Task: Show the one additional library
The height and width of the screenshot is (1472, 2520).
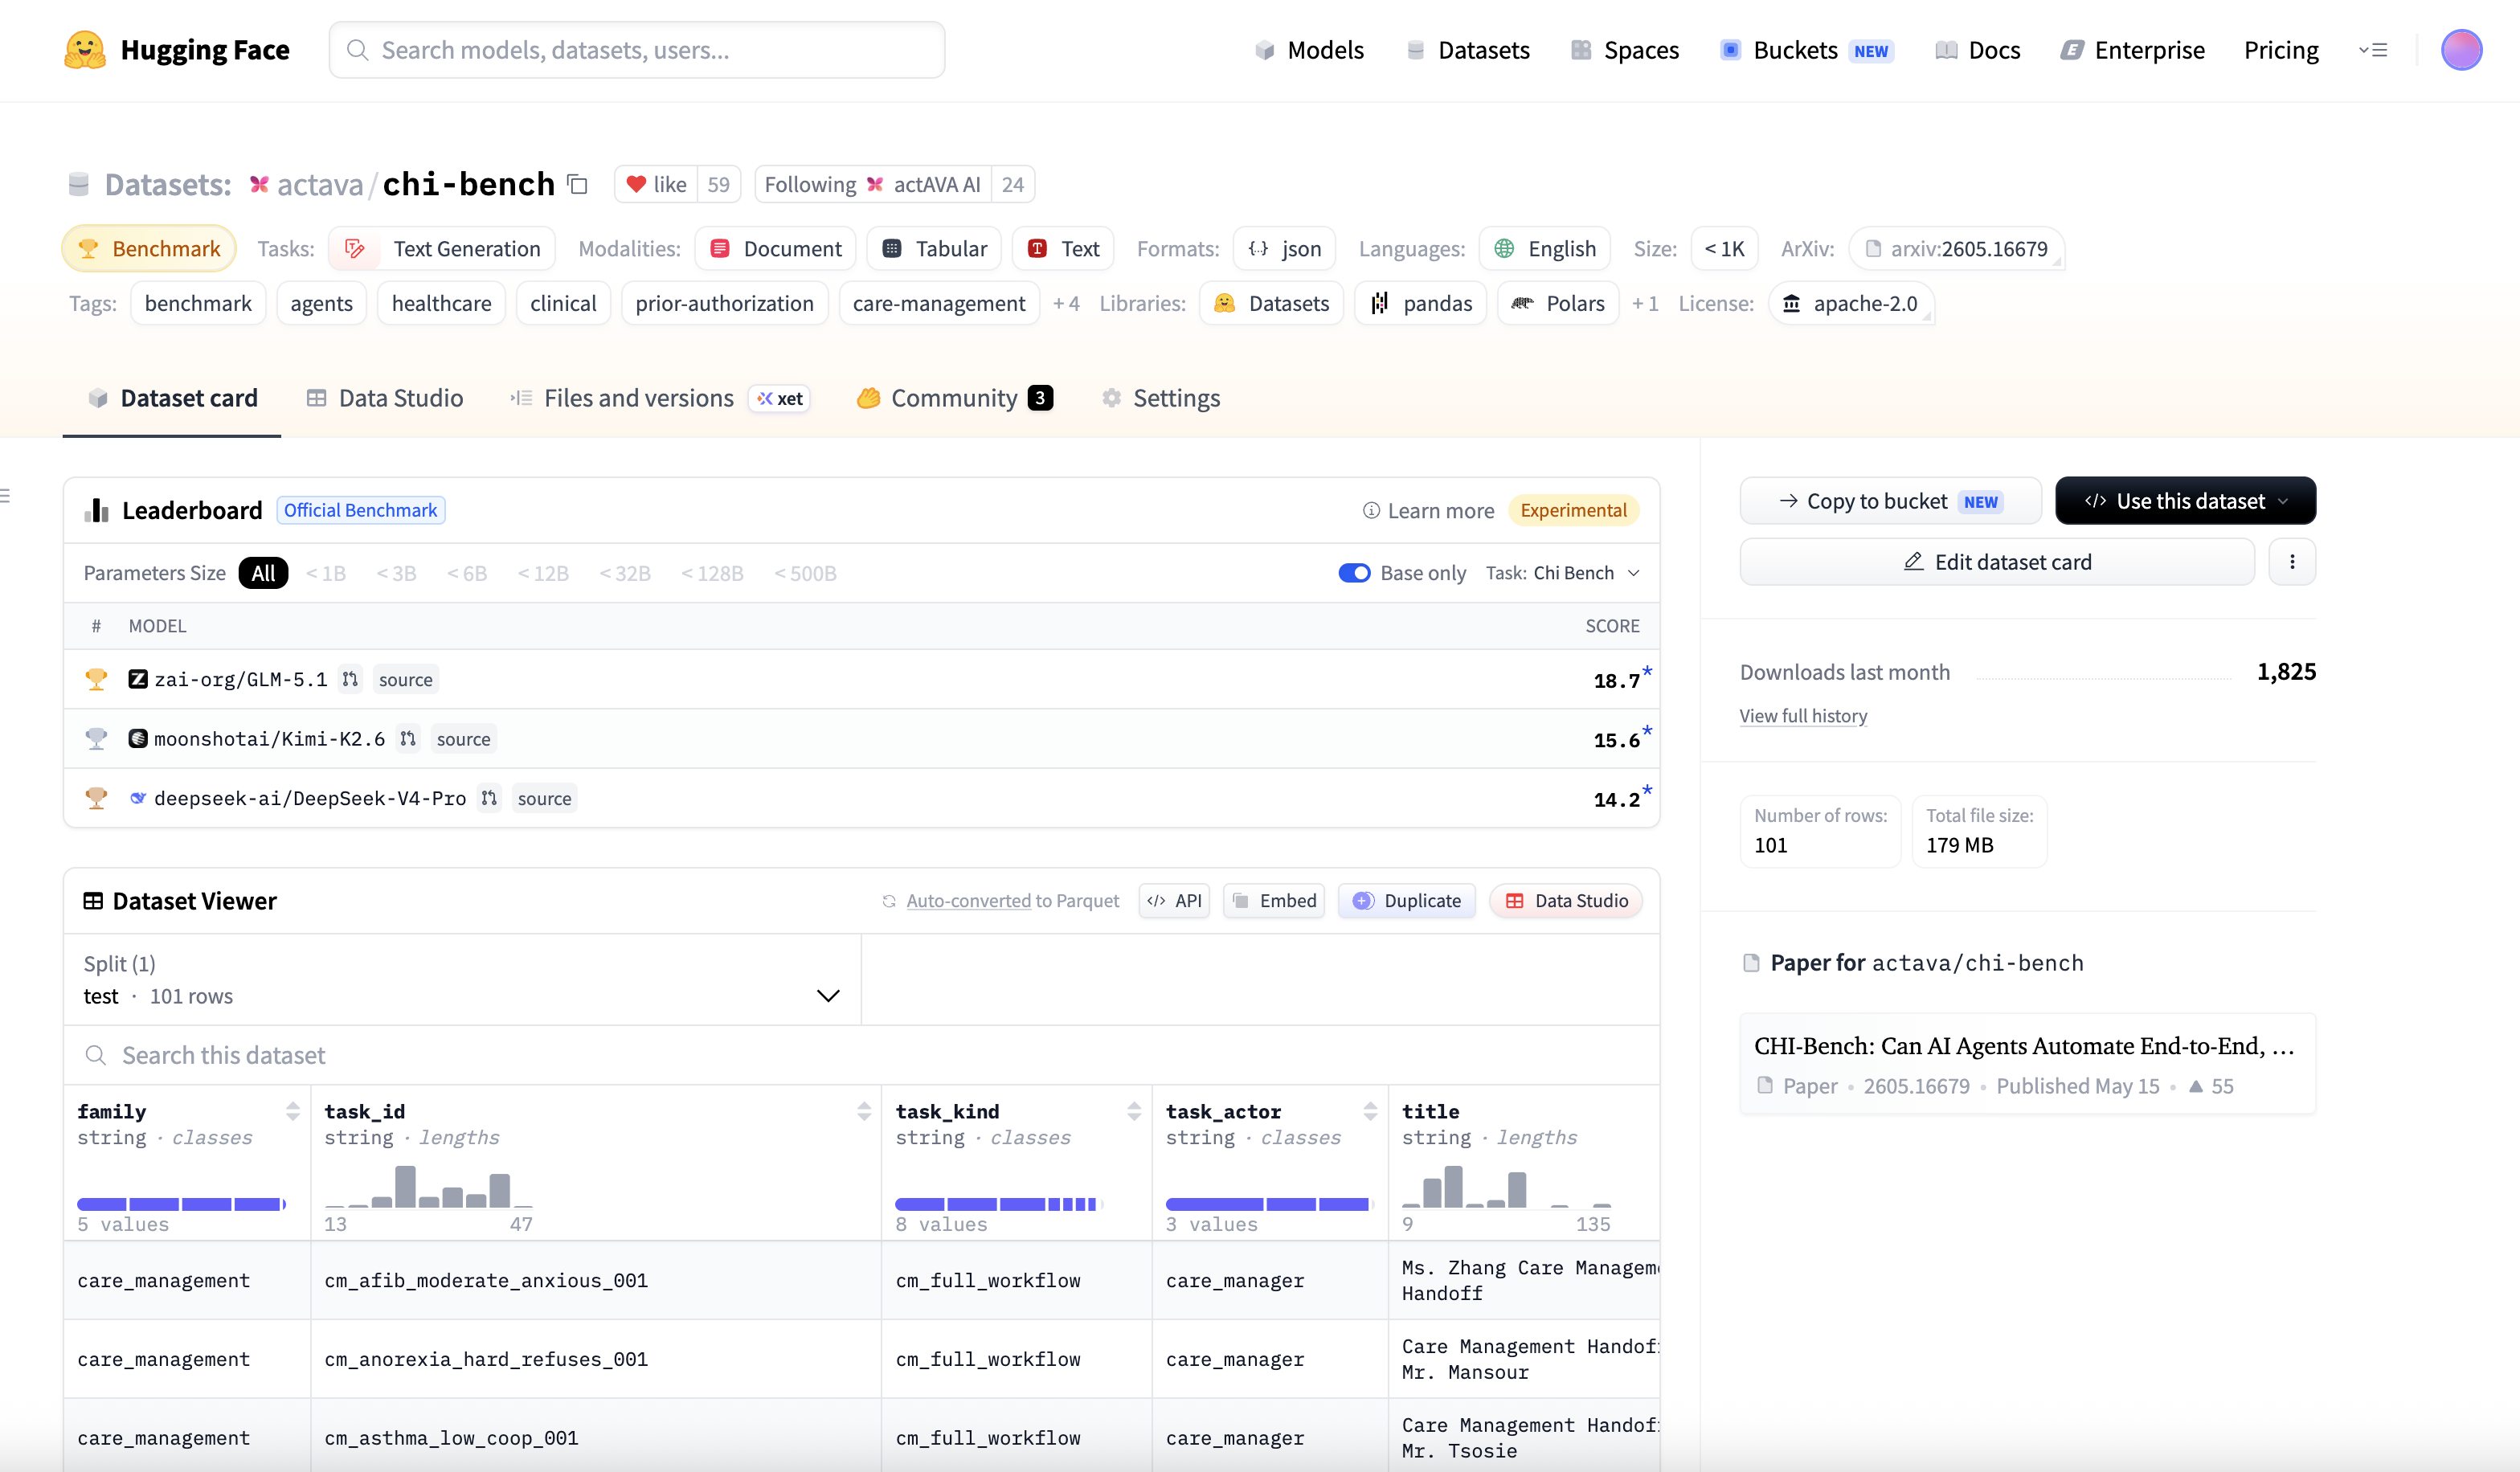Action: click(x=1645, y=304)
